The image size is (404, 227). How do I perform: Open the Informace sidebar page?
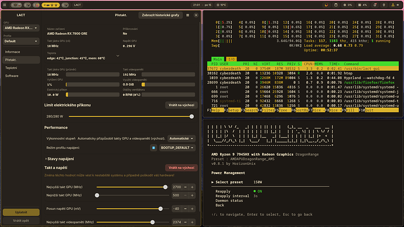[x=21, y=52]
